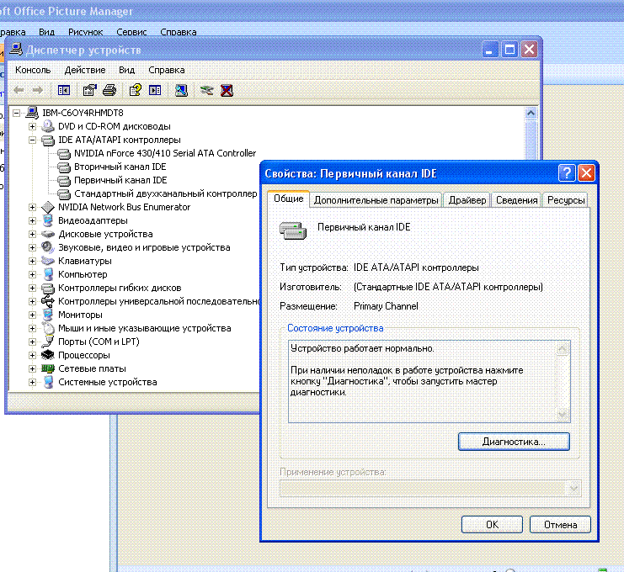Expand DVD и CD-ROM дисководы
624x572 pixels.
click(32, 127)
